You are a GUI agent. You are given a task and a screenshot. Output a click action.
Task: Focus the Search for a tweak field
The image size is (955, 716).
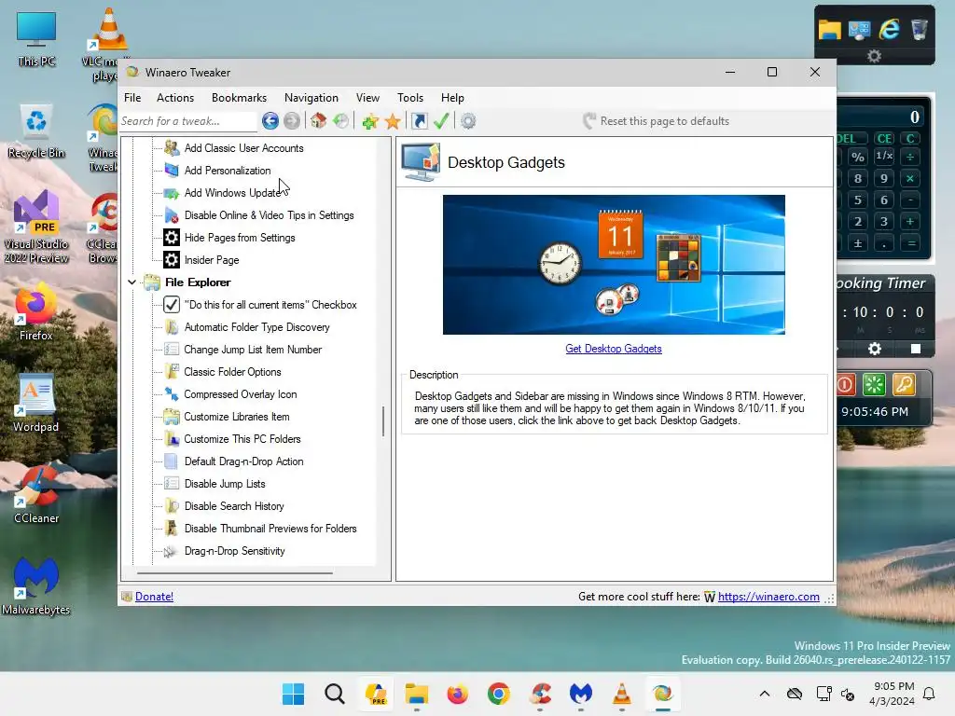click(x=188, y=121)
